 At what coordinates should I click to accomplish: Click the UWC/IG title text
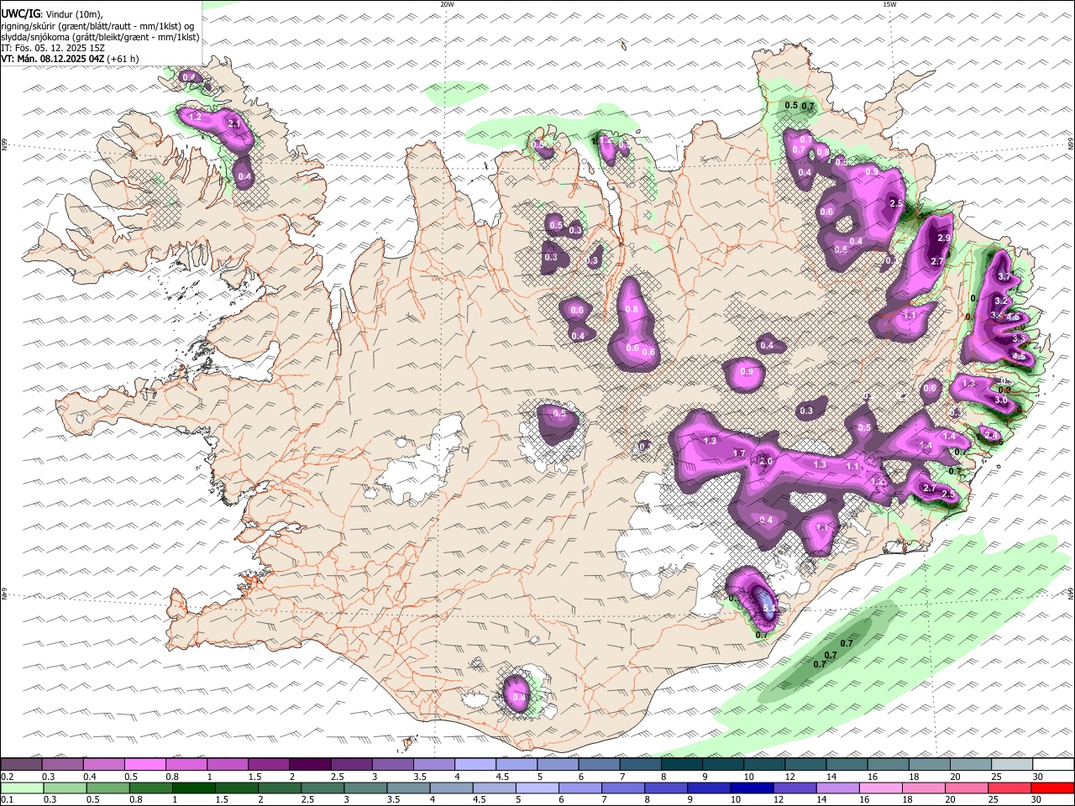point(19,13)
